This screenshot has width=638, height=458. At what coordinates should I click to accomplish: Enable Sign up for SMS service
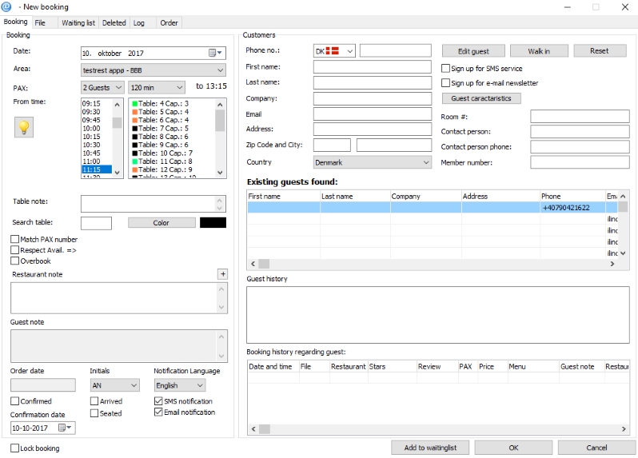point(445,68)
